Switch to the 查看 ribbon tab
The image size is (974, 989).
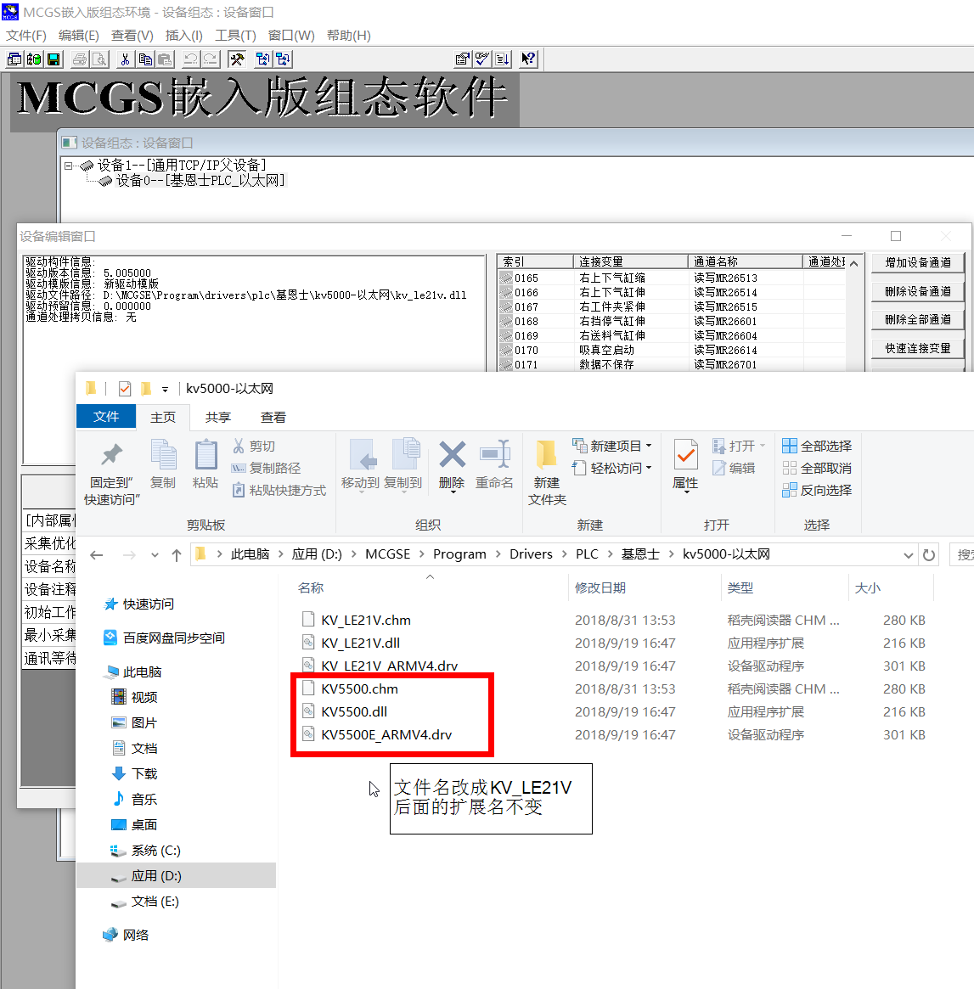point(273,418)
